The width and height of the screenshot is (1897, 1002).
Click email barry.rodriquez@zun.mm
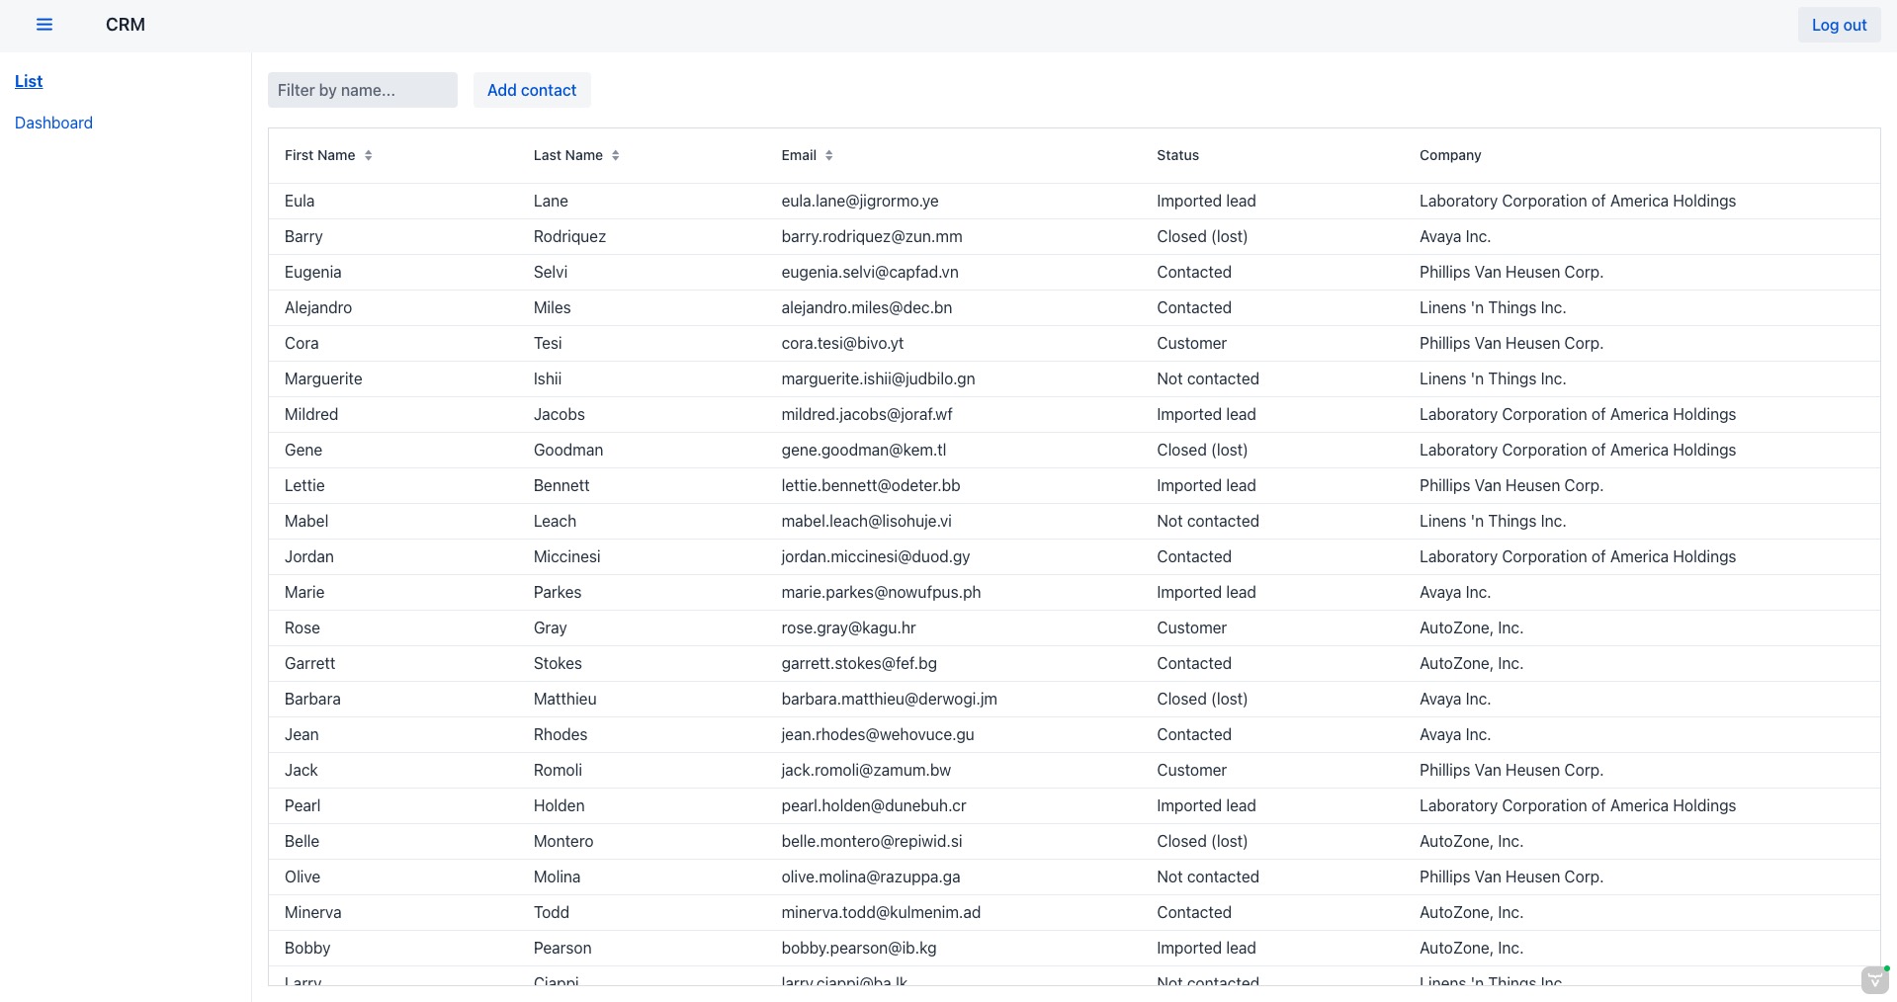[871, 236]
